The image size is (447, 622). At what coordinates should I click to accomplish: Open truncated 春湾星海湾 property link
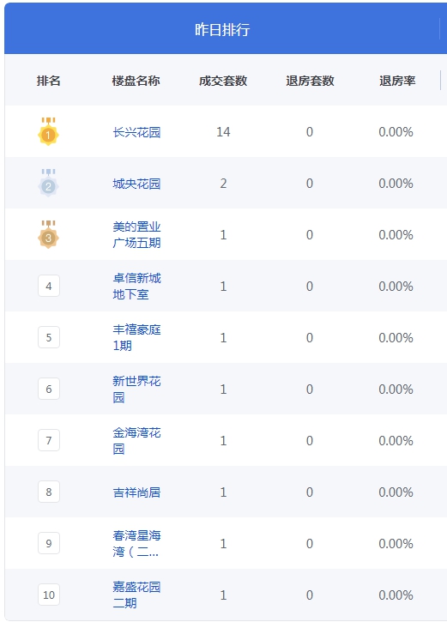(x=136, y=543)
